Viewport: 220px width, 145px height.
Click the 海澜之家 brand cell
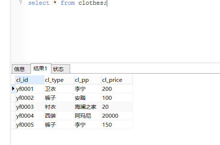pyautogui.click(x=87, y=107)
